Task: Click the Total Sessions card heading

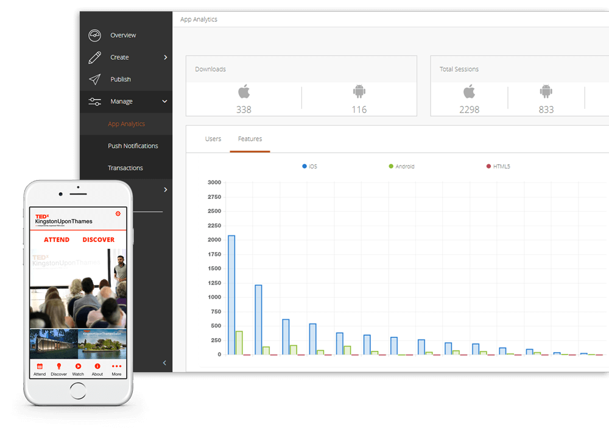Action: (459, 69)
